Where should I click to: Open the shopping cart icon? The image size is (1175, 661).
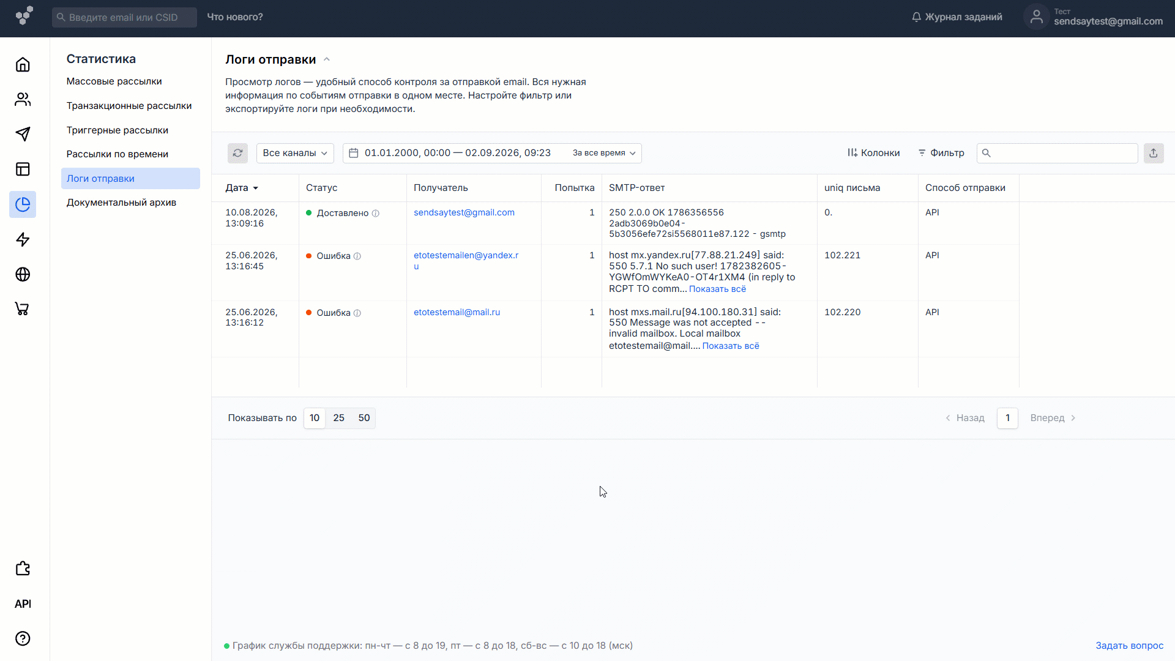[23, 309]
